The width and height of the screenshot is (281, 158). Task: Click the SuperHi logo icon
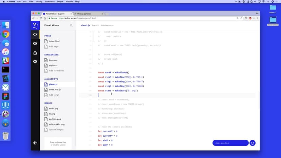(x=35, y=25)
